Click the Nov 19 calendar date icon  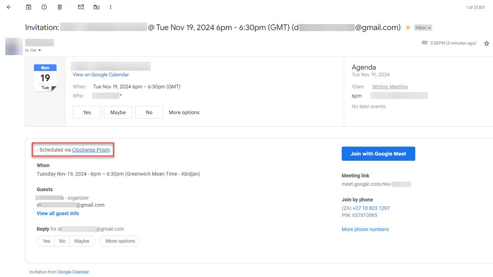pyautogui.click(x=45, y=78)
